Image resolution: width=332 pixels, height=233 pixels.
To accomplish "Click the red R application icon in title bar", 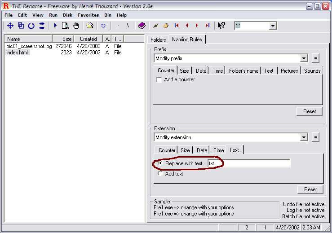I will click(6, 6).
